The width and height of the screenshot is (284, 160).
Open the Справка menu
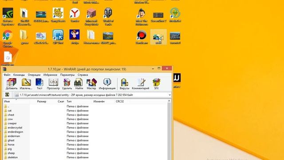(83, 75)
